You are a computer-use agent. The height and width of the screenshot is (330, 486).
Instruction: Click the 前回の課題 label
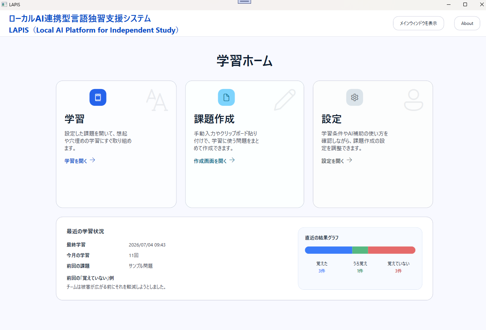(x=78, y=266)
